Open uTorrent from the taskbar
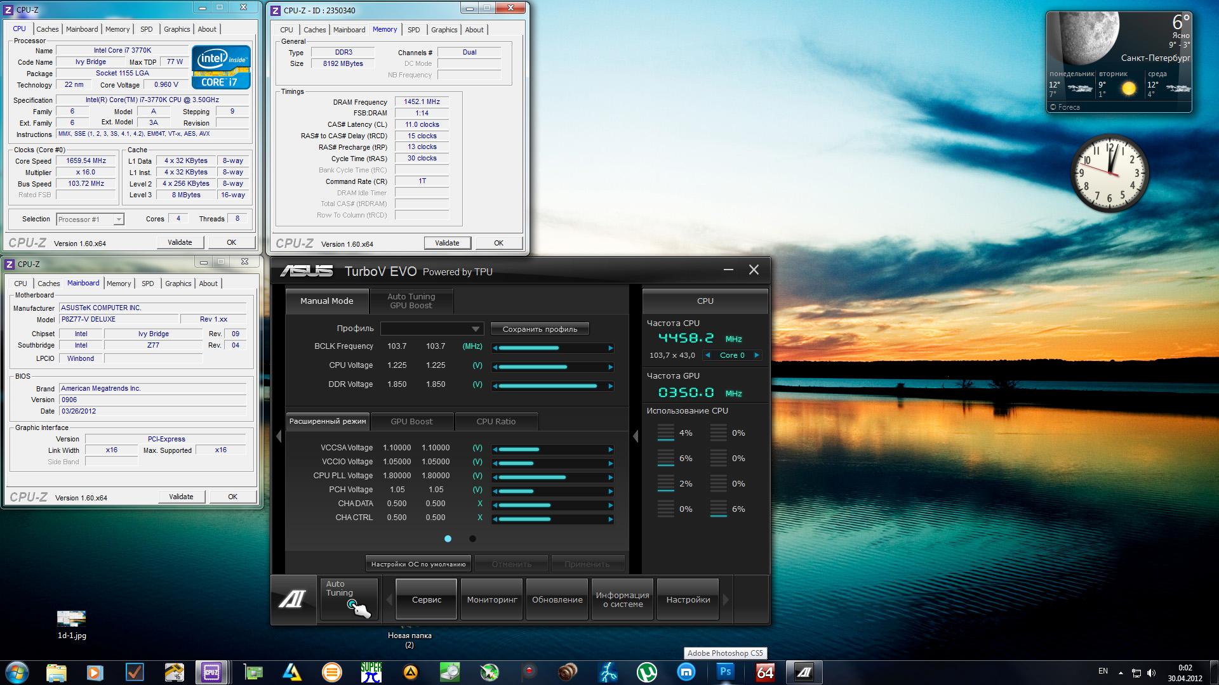Screen dimensions: 1219x685 coord(646,672)
